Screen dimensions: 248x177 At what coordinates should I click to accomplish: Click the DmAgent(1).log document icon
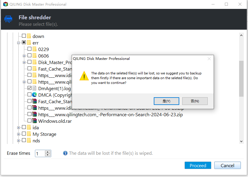[x=34, y=88]
